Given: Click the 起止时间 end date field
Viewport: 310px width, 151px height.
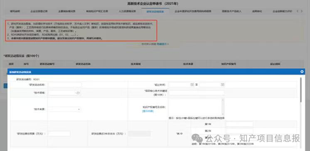Looking at the screenshot, I should 212,85.
